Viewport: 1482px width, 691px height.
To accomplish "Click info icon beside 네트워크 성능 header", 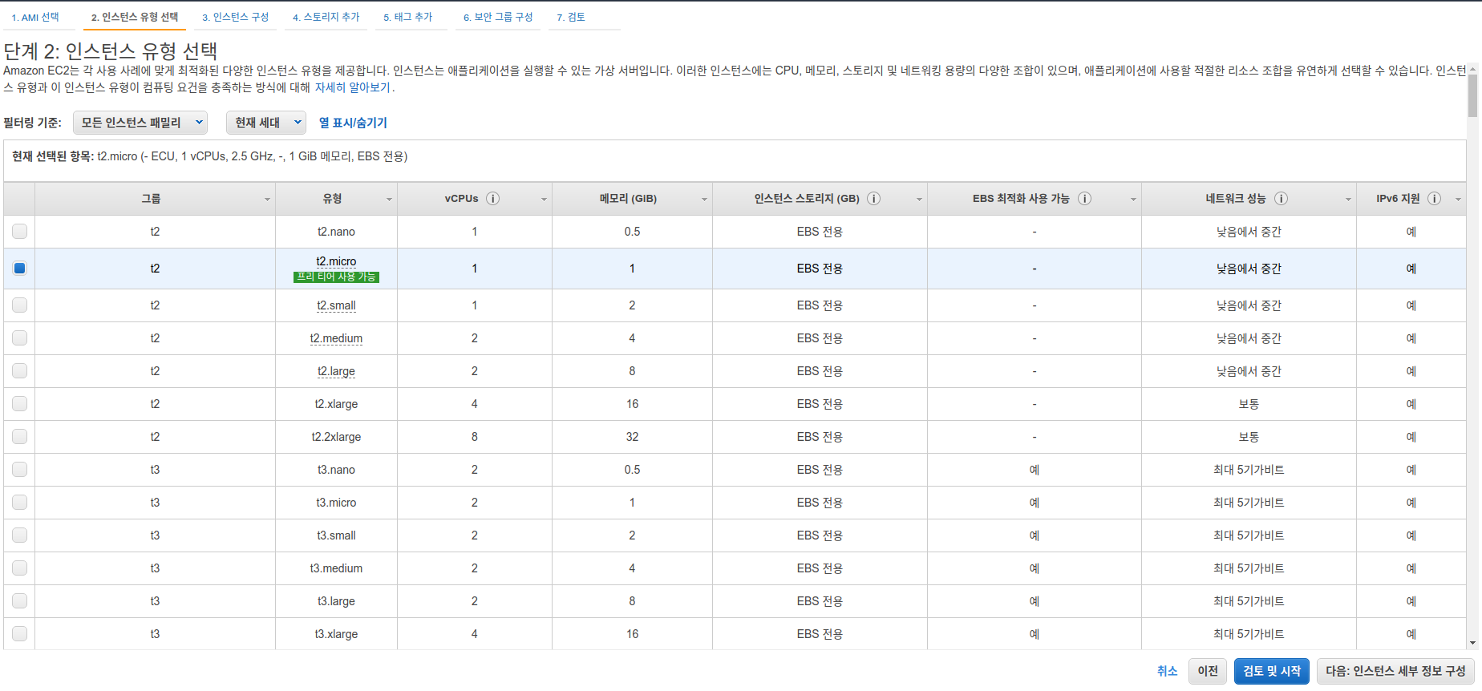I will tap(1282, 199).
